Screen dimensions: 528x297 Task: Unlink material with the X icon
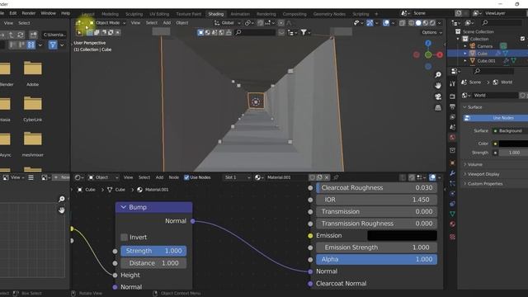[x=327, y=177]
